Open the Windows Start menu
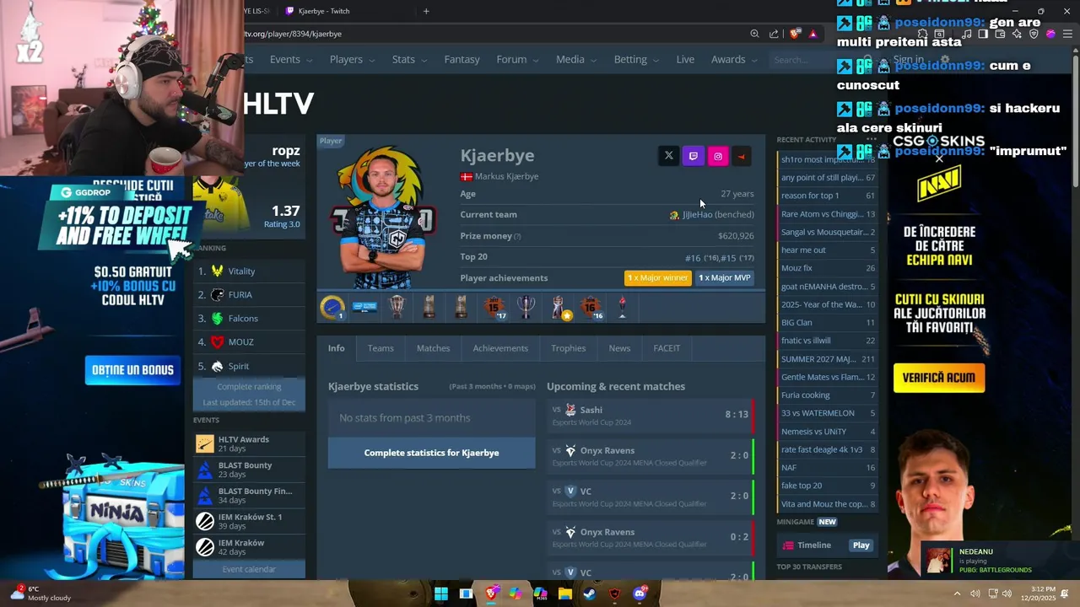 coord(441,594)
